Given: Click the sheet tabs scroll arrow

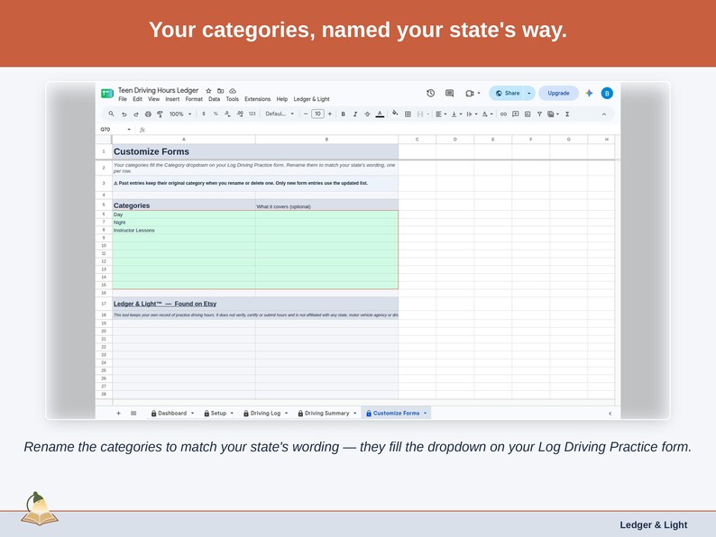Looking at the screenshot, I should 610,414.
